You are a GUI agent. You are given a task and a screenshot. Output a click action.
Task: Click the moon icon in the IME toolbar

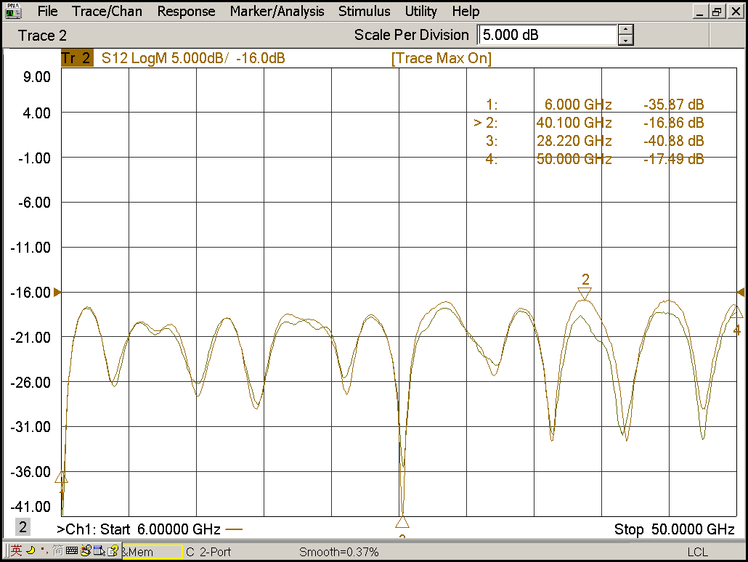(31, 550)
